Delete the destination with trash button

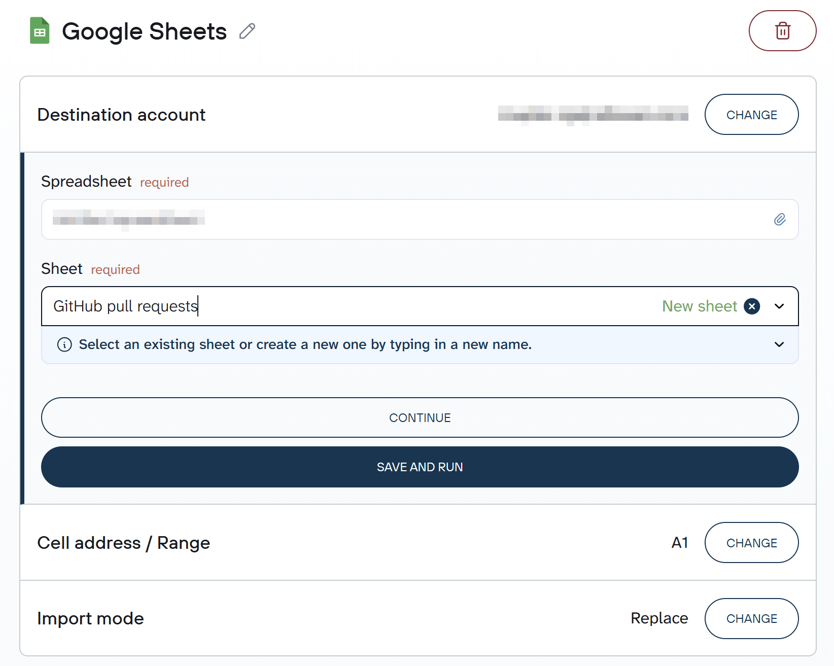(782, 31)
